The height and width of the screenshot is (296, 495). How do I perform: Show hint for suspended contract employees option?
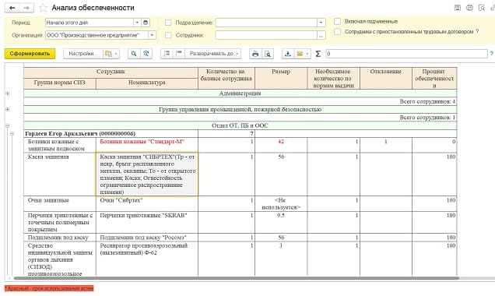[477, 32]
